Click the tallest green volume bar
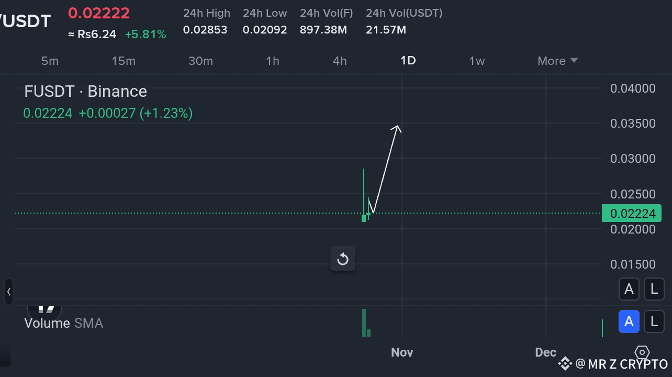Image resolution: width=672 pixels, height=377 pixels. point(364,323)
